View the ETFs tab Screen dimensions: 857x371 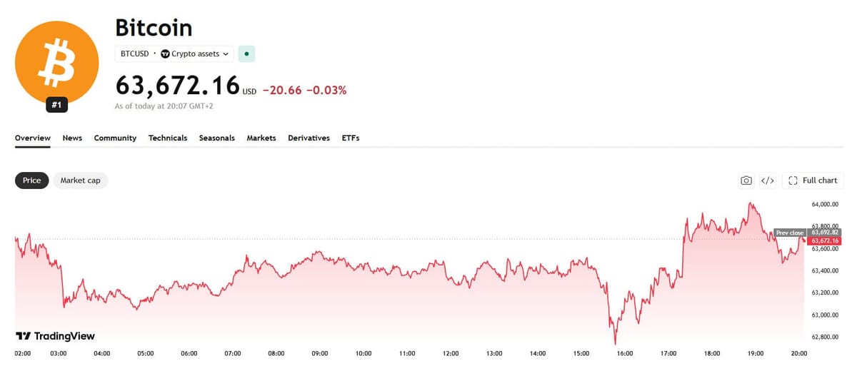pyautogui.click(x=351, y=138)
